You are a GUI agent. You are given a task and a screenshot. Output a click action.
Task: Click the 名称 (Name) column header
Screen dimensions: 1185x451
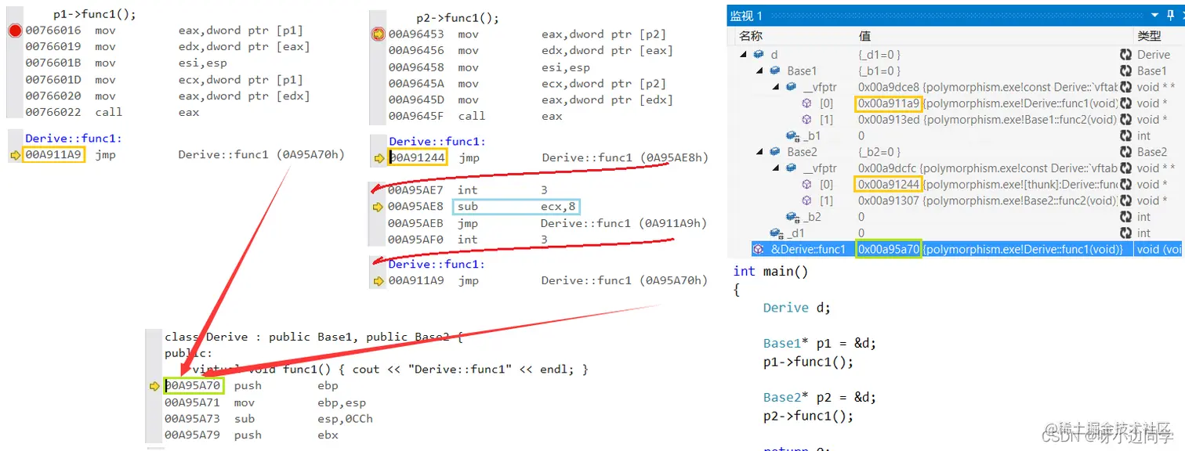[x=751, y=36]
